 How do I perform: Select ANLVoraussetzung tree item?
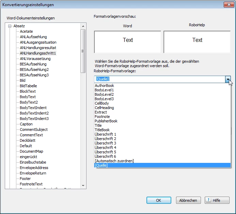pyautogui.click(x=35, y=59)
